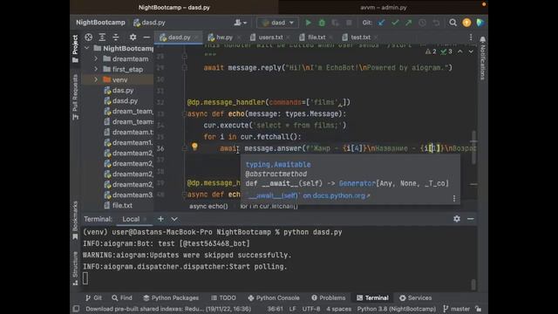The height and width of the screenshot is (314, 558).
Task: Open terminal sessions dropdown chevron
Action: [174, 219]
